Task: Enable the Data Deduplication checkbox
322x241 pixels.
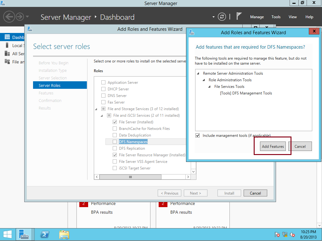Action: (115, 135)
